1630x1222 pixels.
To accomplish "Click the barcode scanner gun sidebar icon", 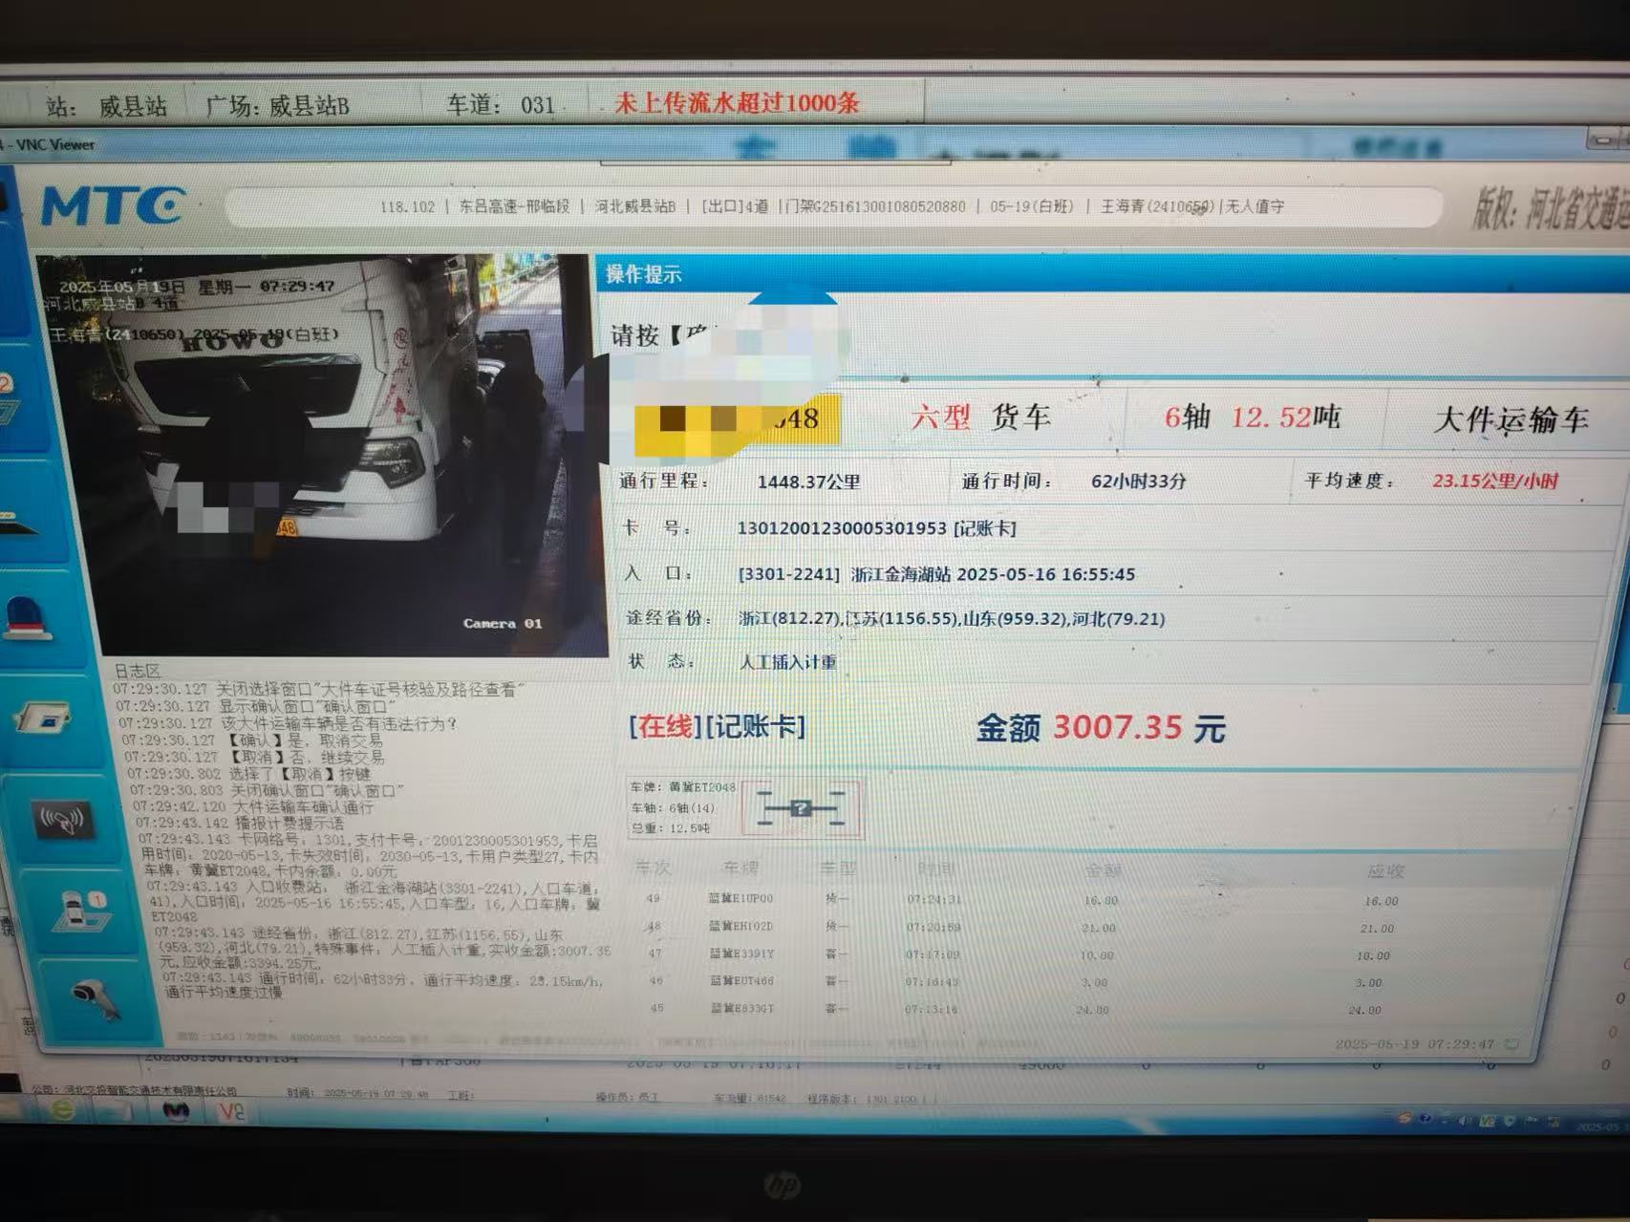I will tap(96, 998).
